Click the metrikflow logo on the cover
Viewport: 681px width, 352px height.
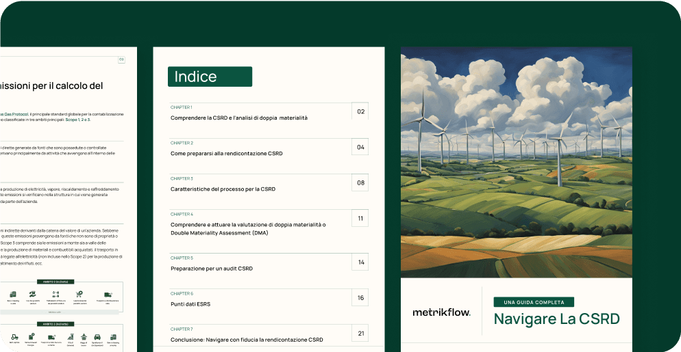point(441,312)
